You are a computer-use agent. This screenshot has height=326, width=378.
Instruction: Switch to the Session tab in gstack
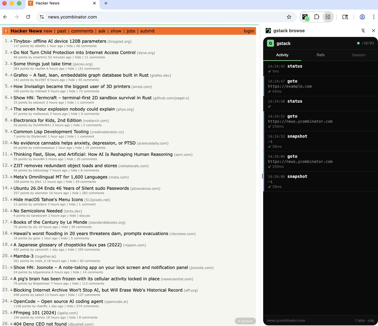pyautogui.click(x=359, y=55)
